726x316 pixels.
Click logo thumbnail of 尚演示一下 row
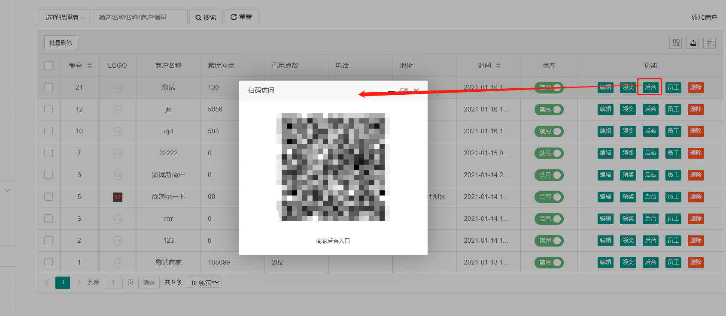(118, 197)
